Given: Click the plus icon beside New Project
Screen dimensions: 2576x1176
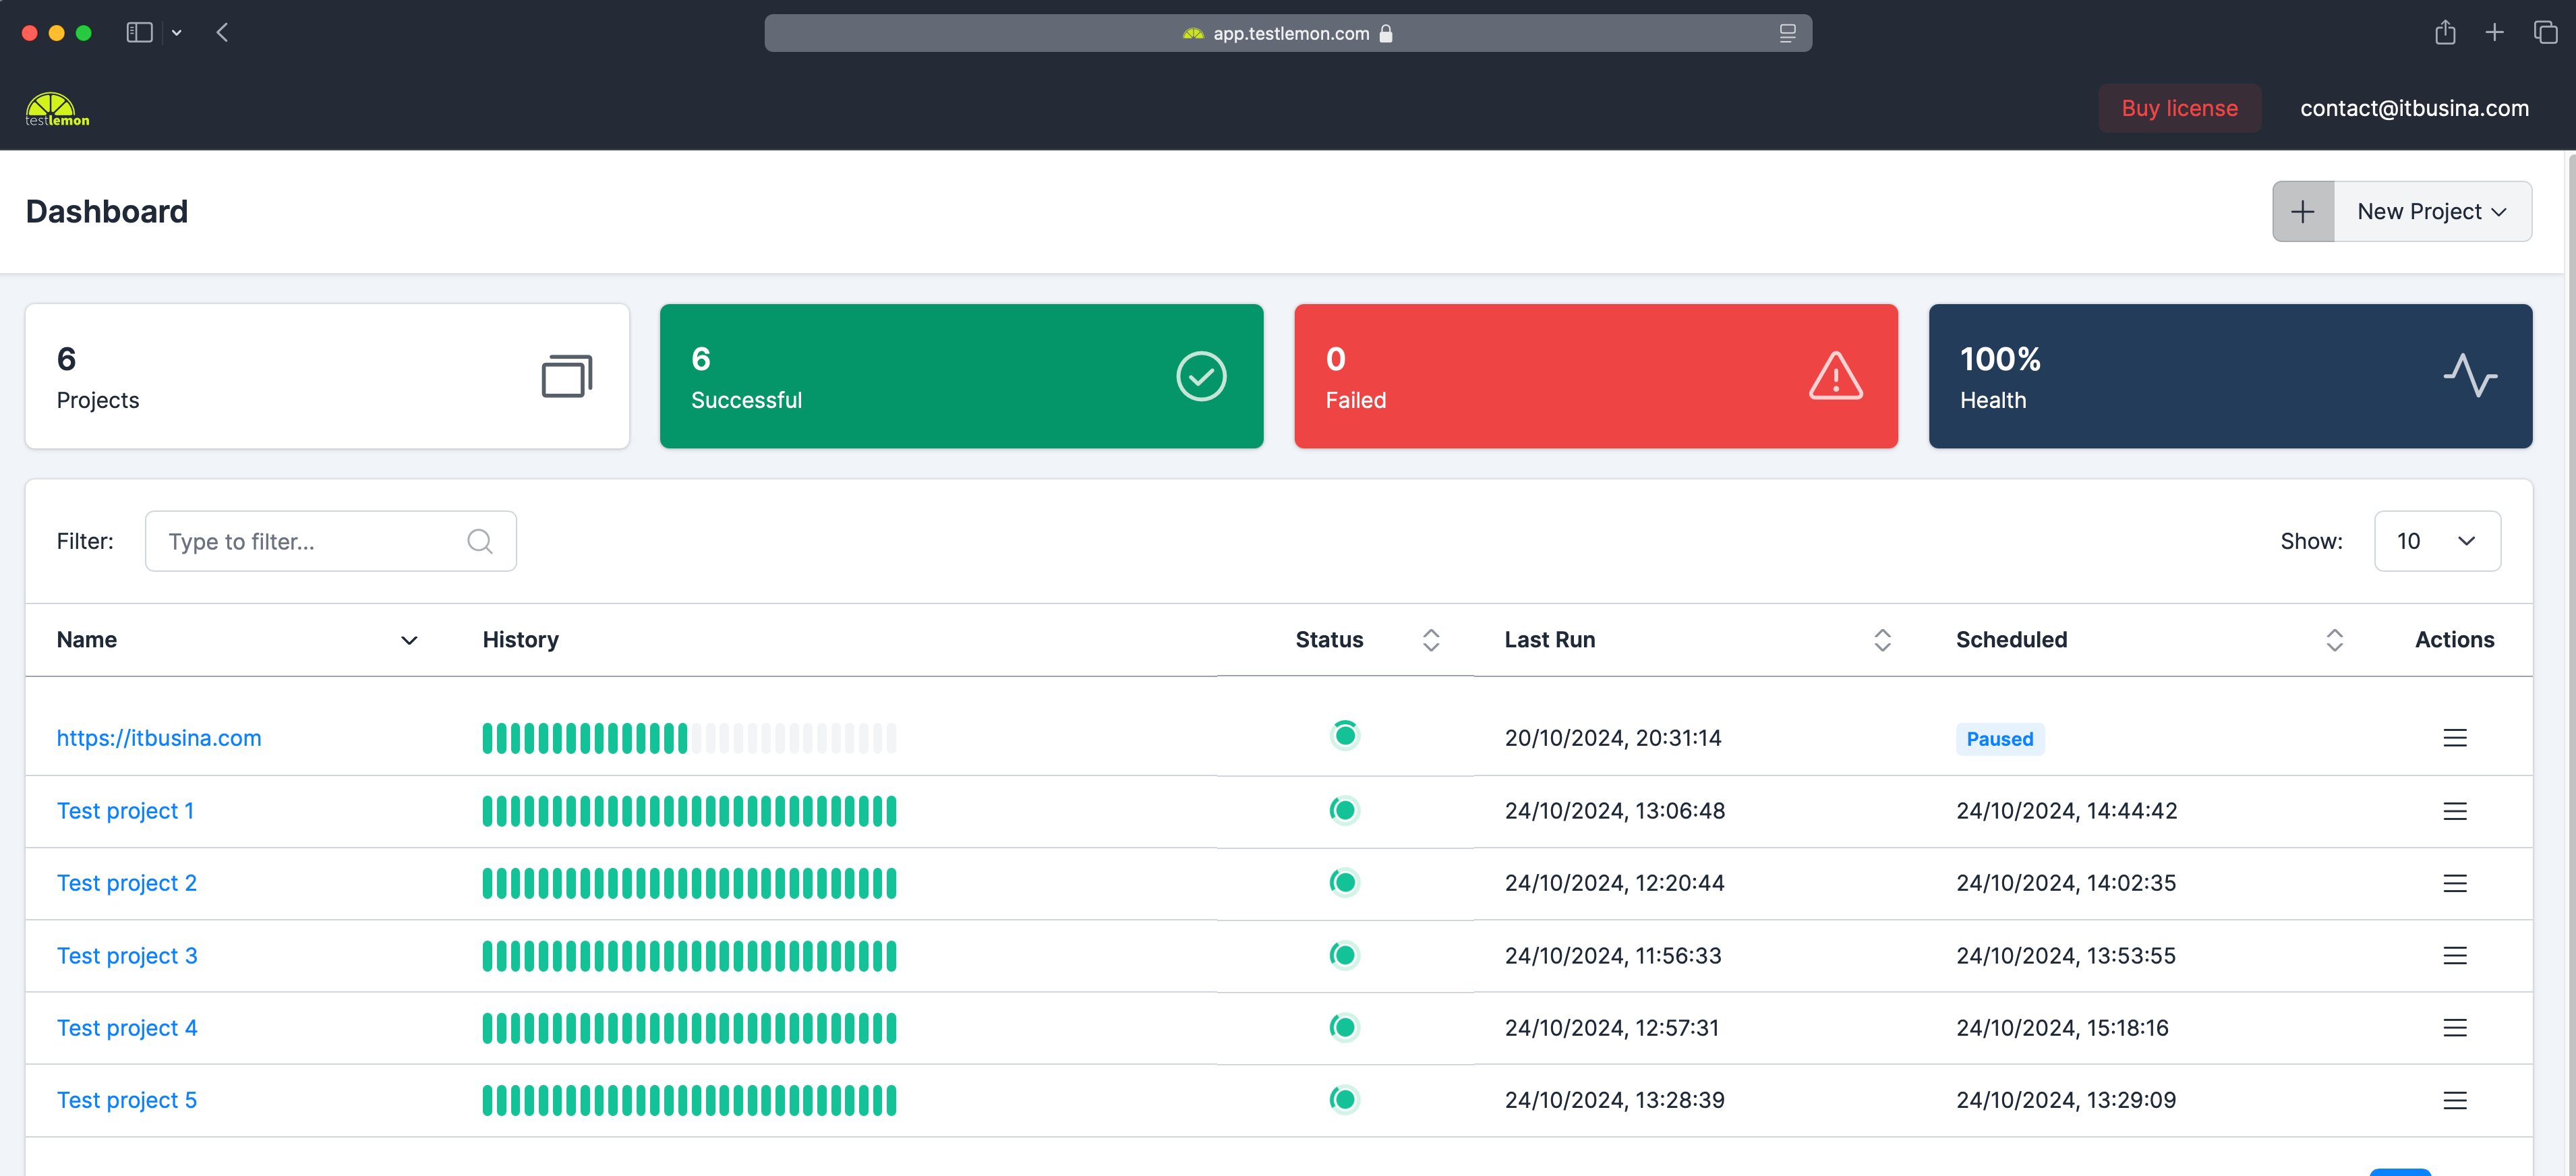Looking at the screenshot, I should pyautogui.click(x=2302, y=211).
